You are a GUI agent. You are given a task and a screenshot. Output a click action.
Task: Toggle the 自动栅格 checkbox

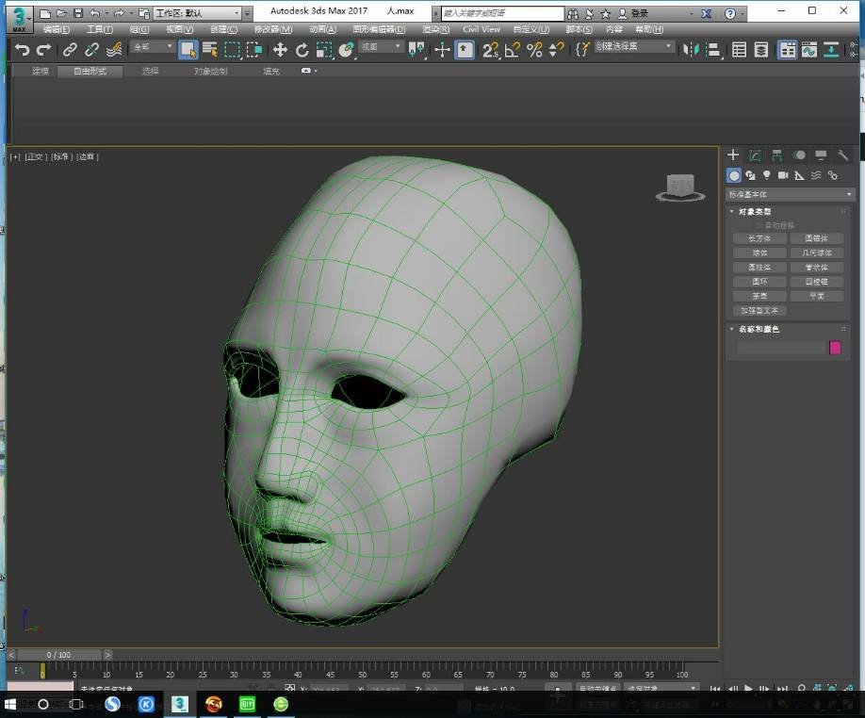coord(759,225)
